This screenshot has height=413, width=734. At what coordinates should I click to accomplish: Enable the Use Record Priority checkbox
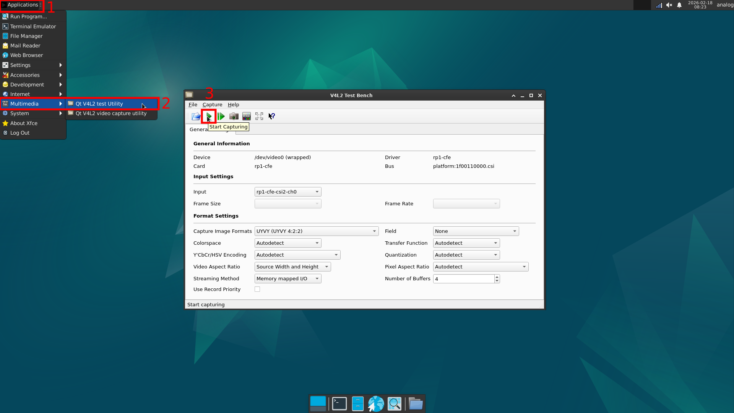[x=257, y=289]
